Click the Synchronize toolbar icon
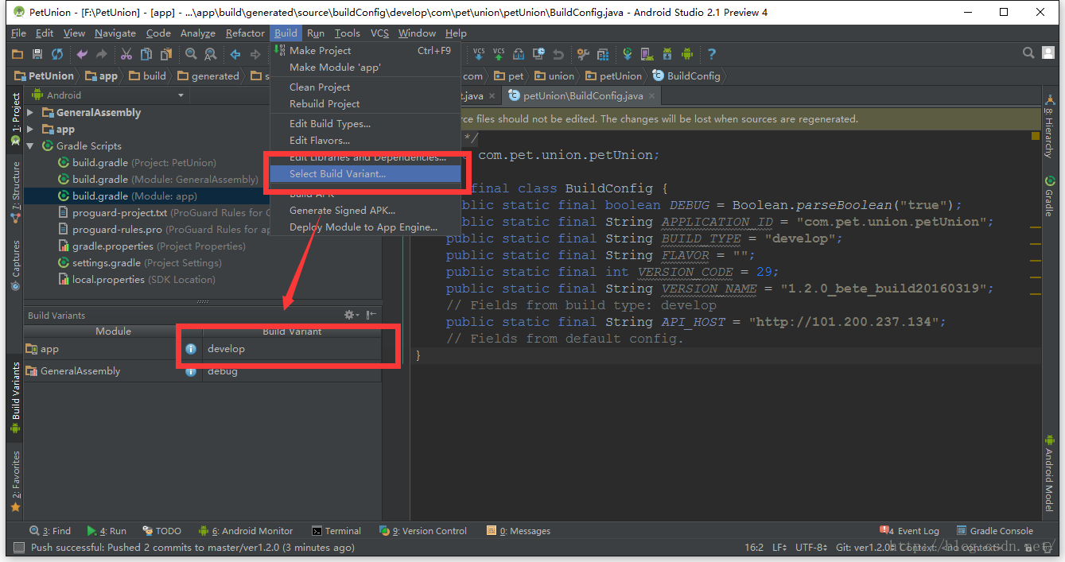Viewport: 1065px width, 562px height. click(x=57, y=54)
